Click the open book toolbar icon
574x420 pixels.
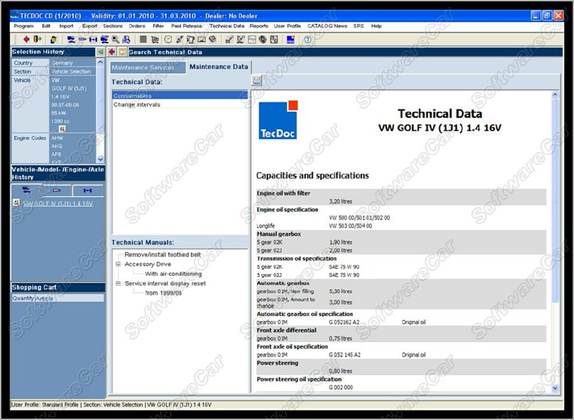[x=212, y=39]
